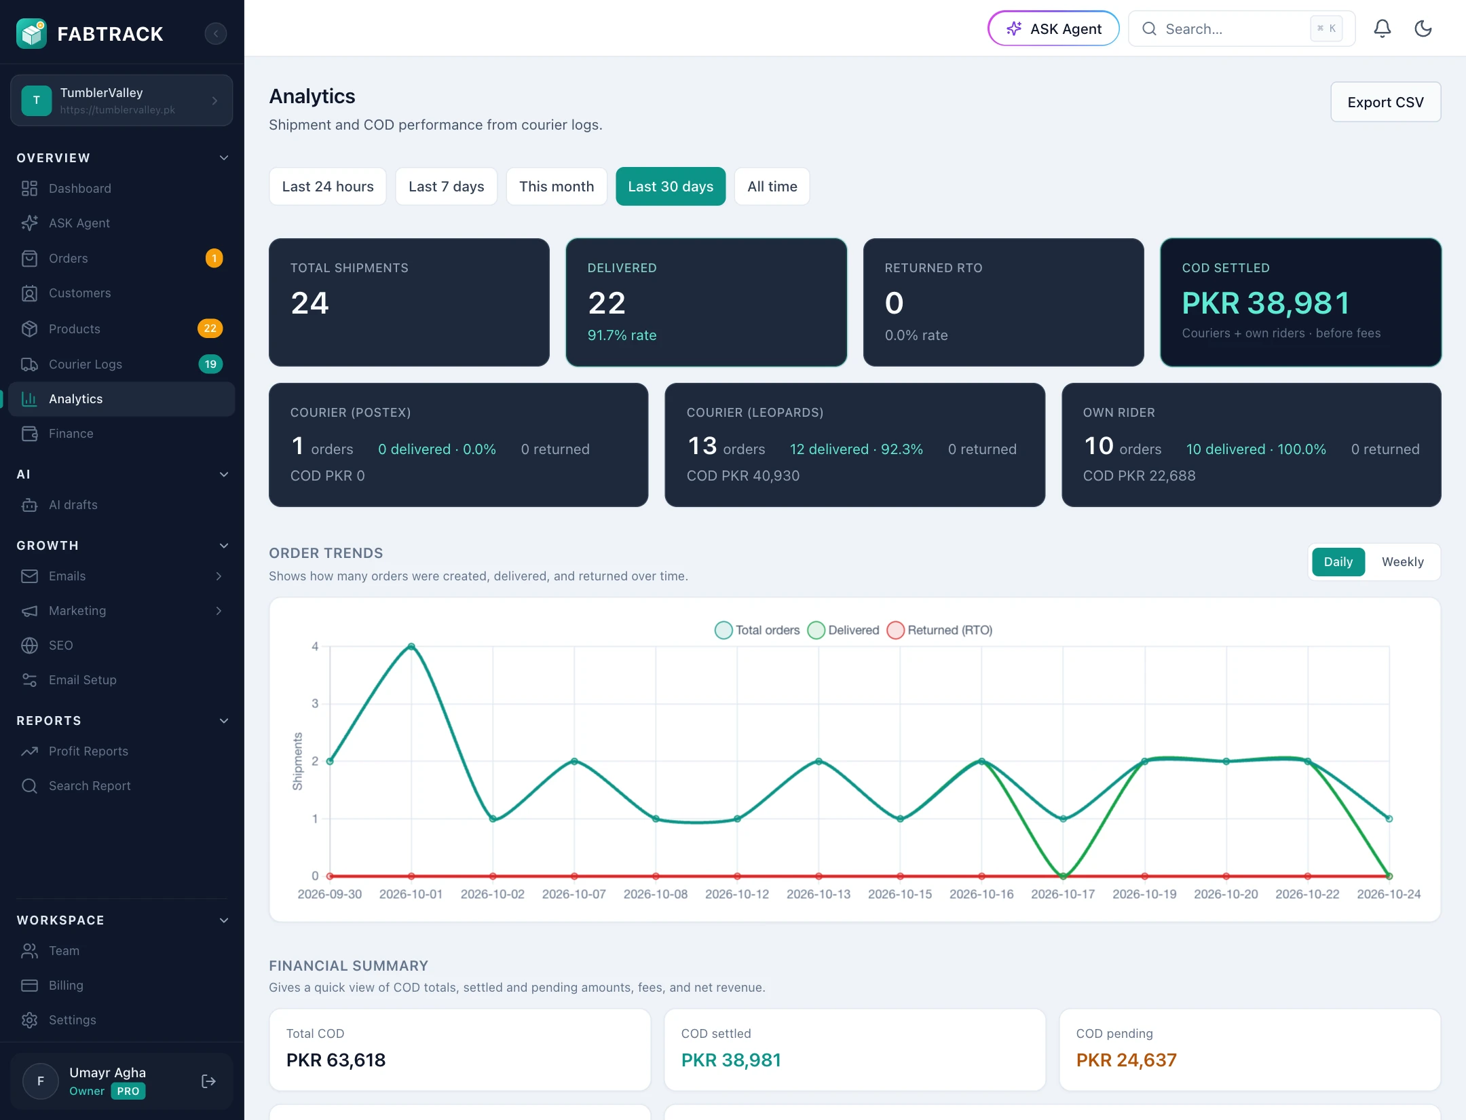Click the Analytics bar chart icon
1466x1120 pixels.
[x=29, y=398]
